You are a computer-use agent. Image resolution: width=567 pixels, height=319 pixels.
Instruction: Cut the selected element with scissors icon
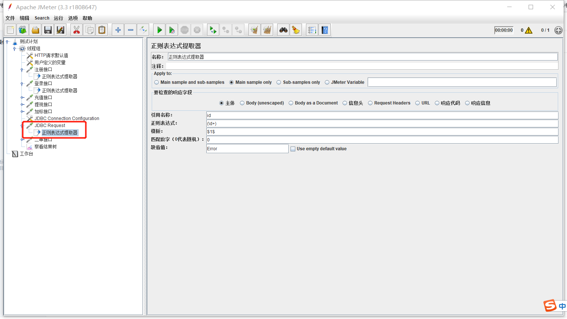pyautogui.click(x=76, y=30)
